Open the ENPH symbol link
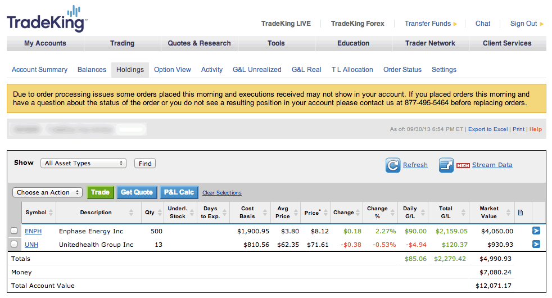The height and width of the screenshot is (298, 552). (33, 231)
